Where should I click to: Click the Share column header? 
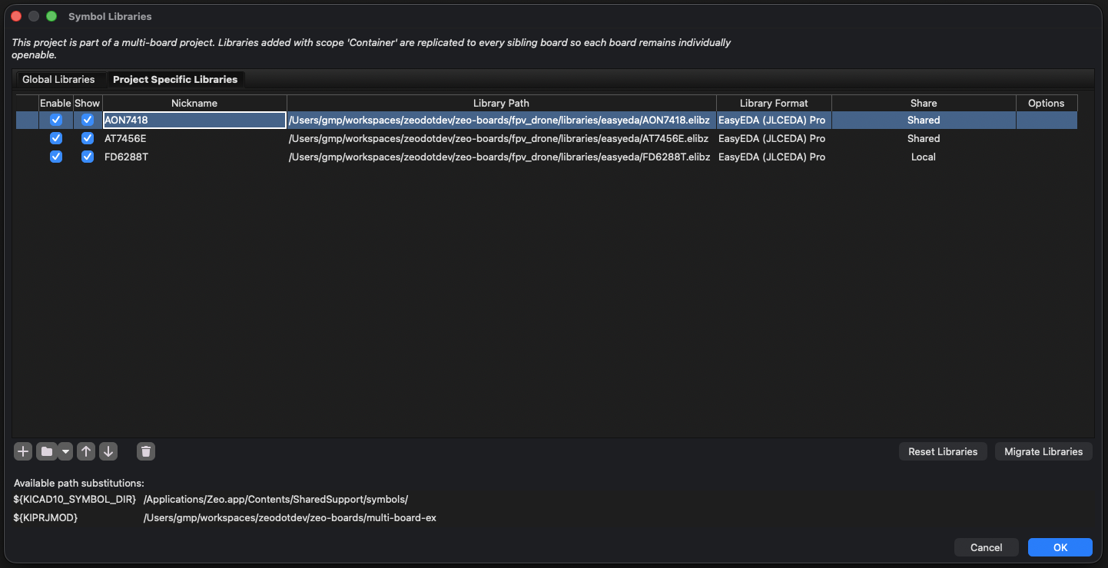click(x=924, y=103)
